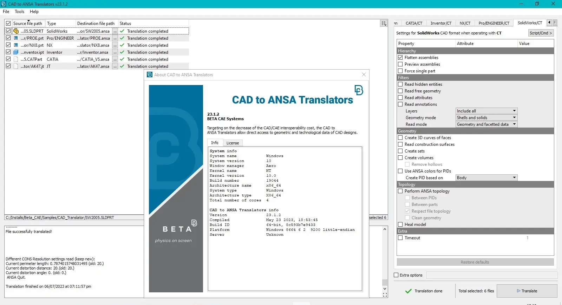562x305 pixels.
Task: Open Geometry mode dropdown showing Shells and solids
Action: point(486,117)
